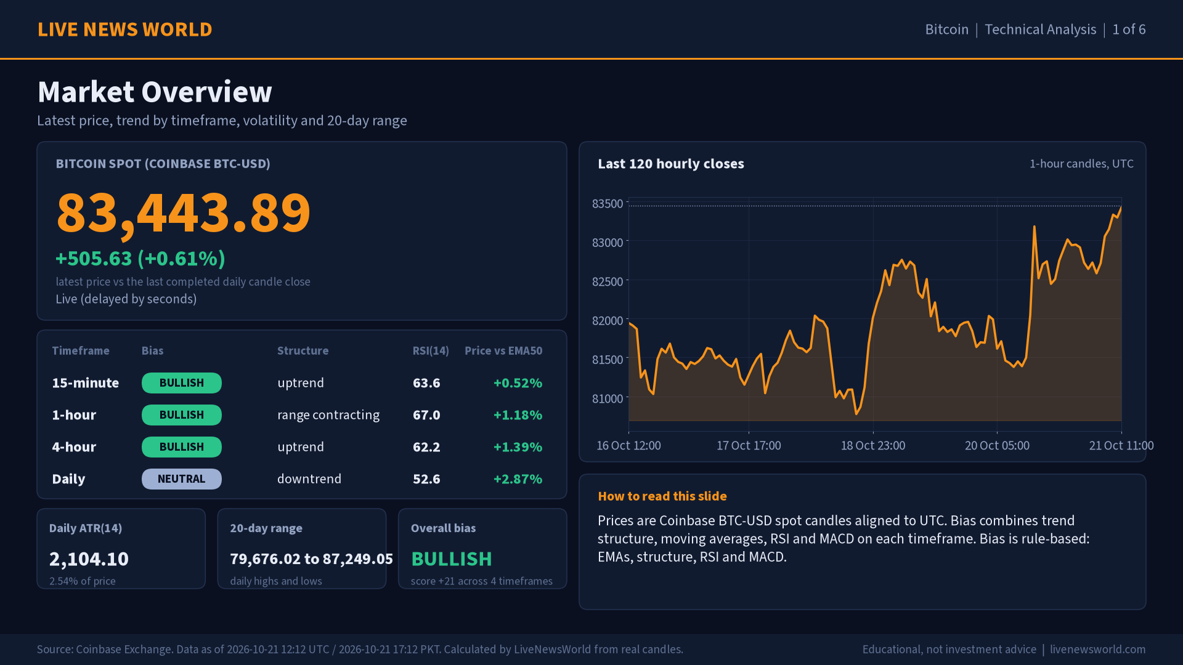The image size is (1183, 665).
Task: Click the 20-day range 79,676.02 to 87,249.05
Action: coord(311,559)
